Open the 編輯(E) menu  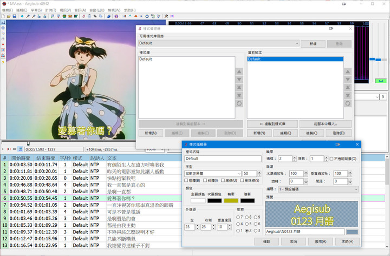coord(22,10)
